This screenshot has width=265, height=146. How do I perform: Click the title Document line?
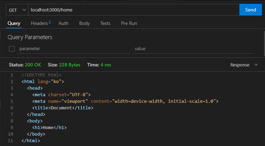click(63, 108)
